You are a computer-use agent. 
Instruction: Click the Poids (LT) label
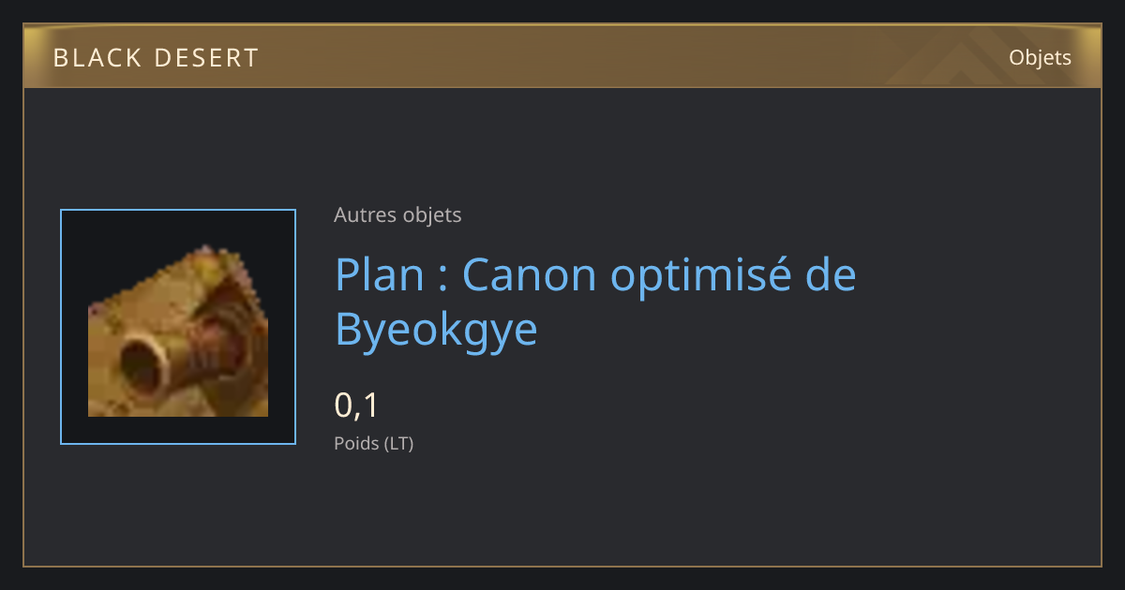coord(374,444)
